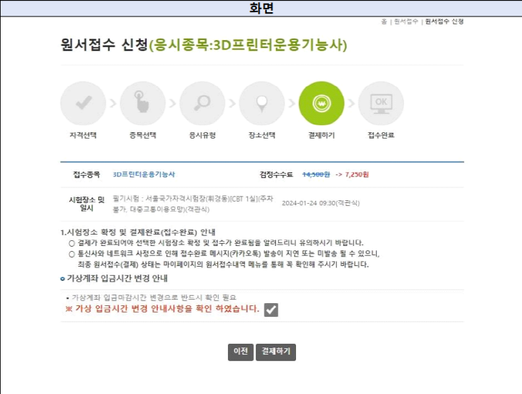The height and width of the screenshot is (394, 522).
Task: Open the 홈 breadcrumb link
Action: pos(384,21)
